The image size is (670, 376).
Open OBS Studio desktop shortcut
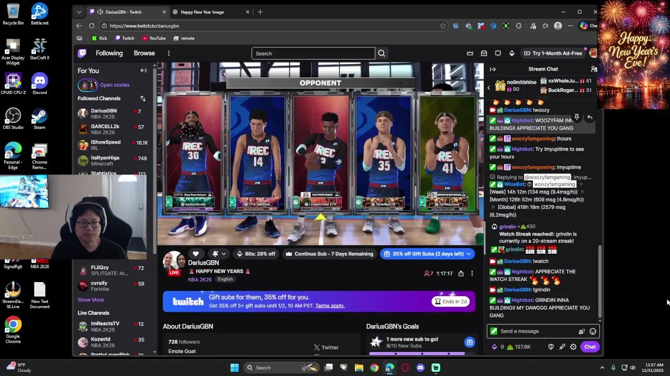[x=13, y=119]
